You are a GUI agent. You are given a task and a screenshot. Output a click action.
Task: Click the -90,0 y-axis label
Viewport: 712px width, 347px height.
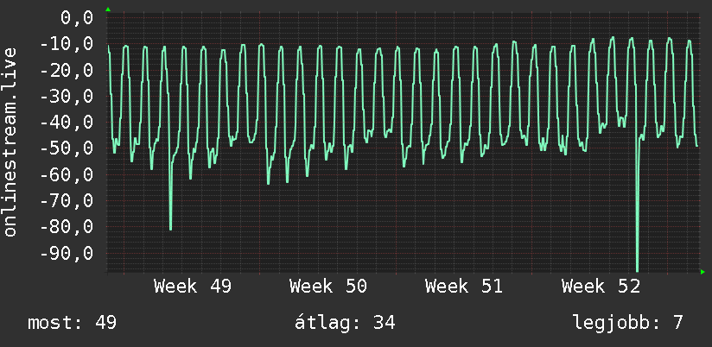[67, 253]
